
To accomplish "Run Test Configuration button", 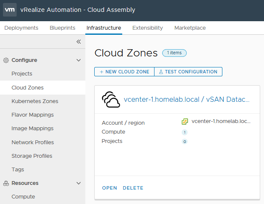I will click(x=188, y=72).
